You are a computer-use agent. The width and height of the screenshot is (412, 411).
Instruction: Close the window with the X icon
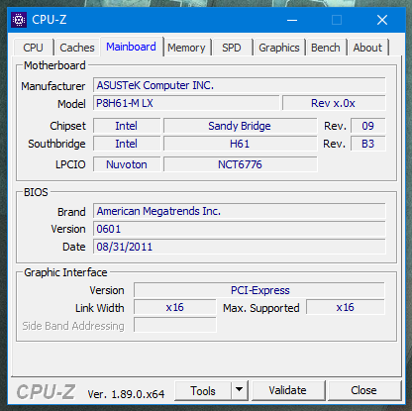[x=382, y=20]
